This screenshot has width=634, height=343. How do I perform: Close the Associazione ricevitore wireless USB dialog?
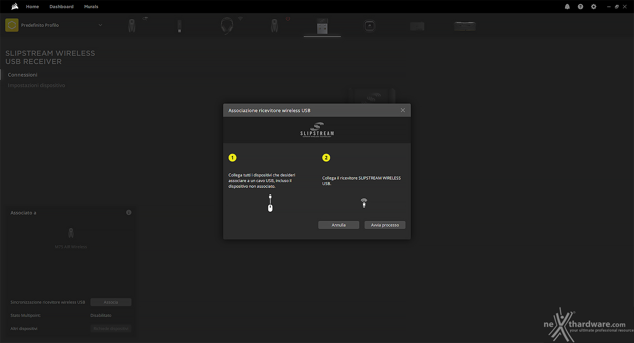[403, 110]
